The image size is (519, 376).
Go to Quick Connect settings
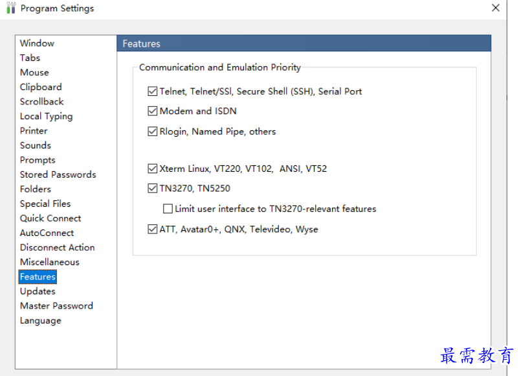pyautogui.click(x=50, y=218)
